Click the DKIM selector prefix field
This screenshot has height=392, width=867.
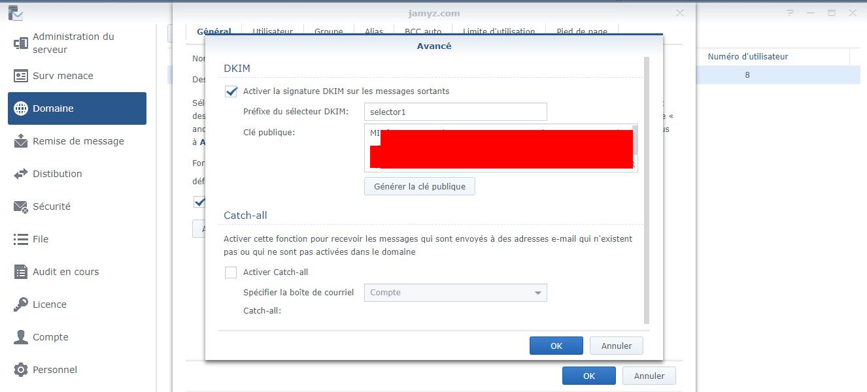455,112
